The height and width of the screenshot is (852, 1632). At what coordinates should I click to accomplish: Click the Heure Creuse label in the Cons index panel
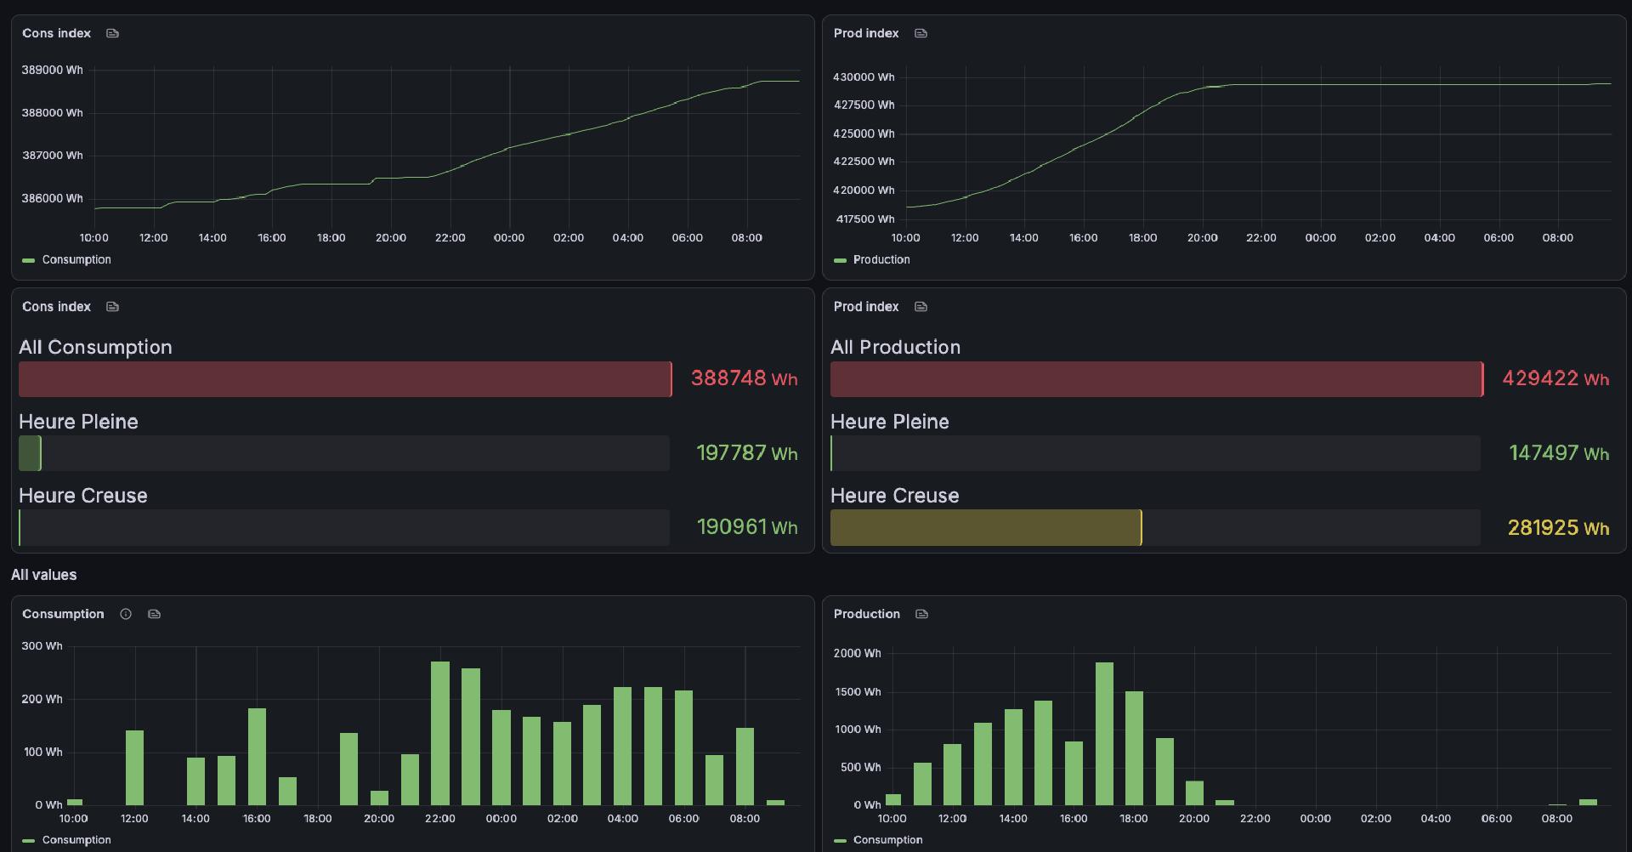83,496
